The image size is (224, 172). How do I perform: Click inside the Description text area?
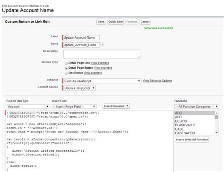[102, 54]
